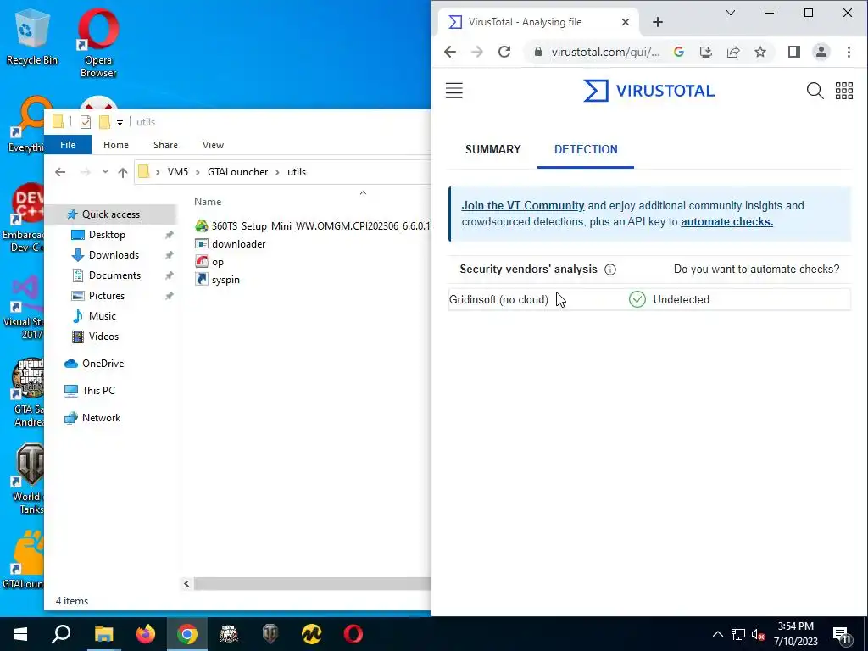Image resolution: width=868 pixels, height=651 pixels.
Task: Click GTALouncher in the breadcrumb path
Action: click(x=237, y=172)
